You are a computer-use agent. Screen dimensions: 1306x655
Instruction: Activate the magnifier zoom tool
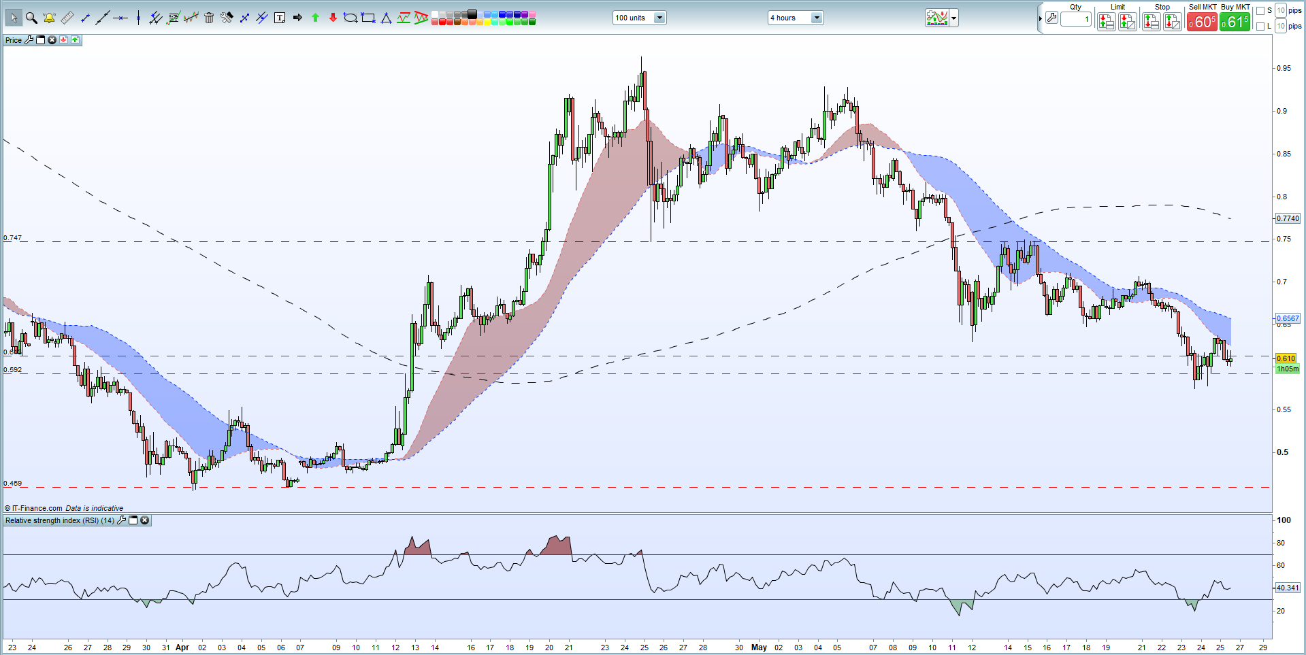click(31, 18)
